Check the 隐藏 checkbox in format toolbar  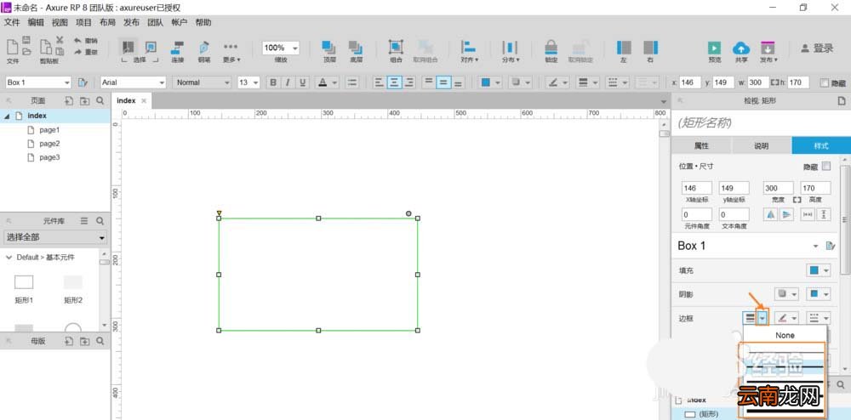tap(825, 83)
